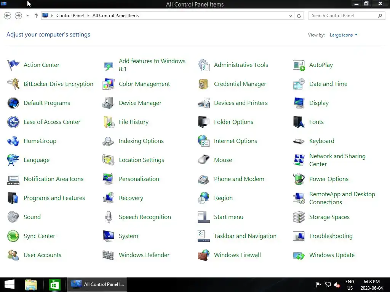Open the Display link

(x=319, y=103)
